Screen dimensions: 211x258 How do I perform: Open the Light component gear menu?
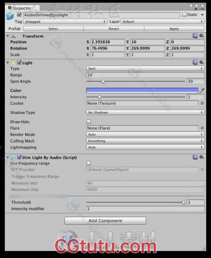[x=202, y=62]
